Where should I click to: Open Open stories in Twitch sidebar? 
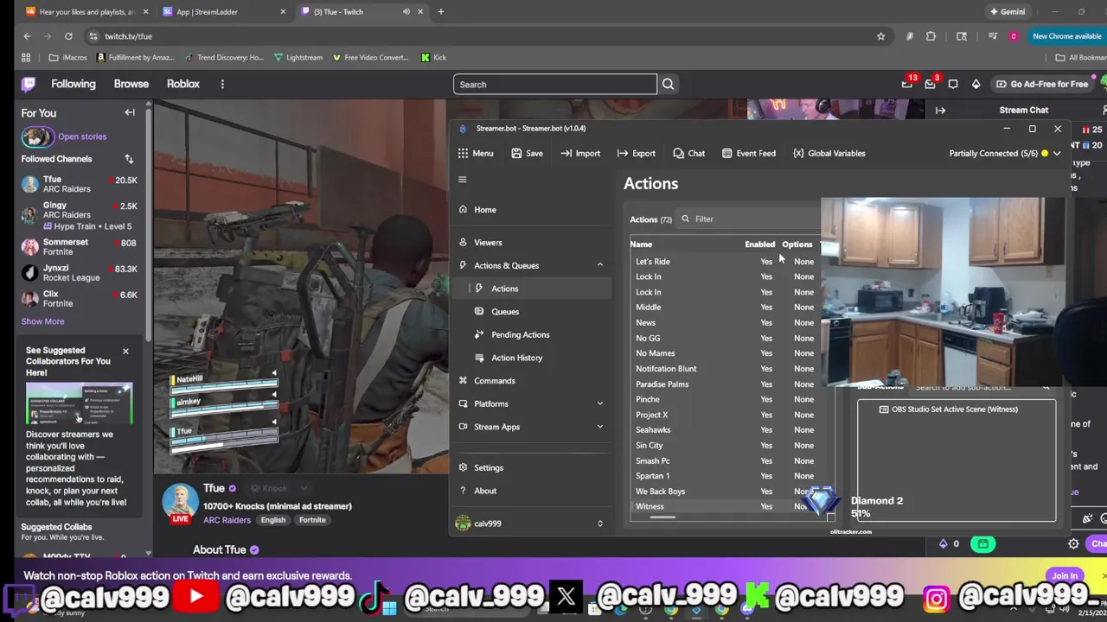coord(64,136)
